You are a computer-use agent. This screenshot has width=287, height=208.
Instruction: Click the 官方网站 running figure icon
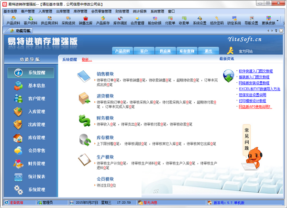[x=231, y=50]
